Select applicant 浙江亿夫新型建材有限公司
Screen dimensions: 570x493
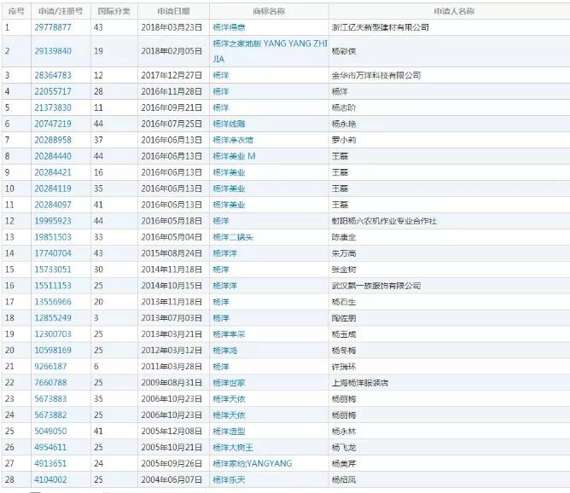click(381, 27)
